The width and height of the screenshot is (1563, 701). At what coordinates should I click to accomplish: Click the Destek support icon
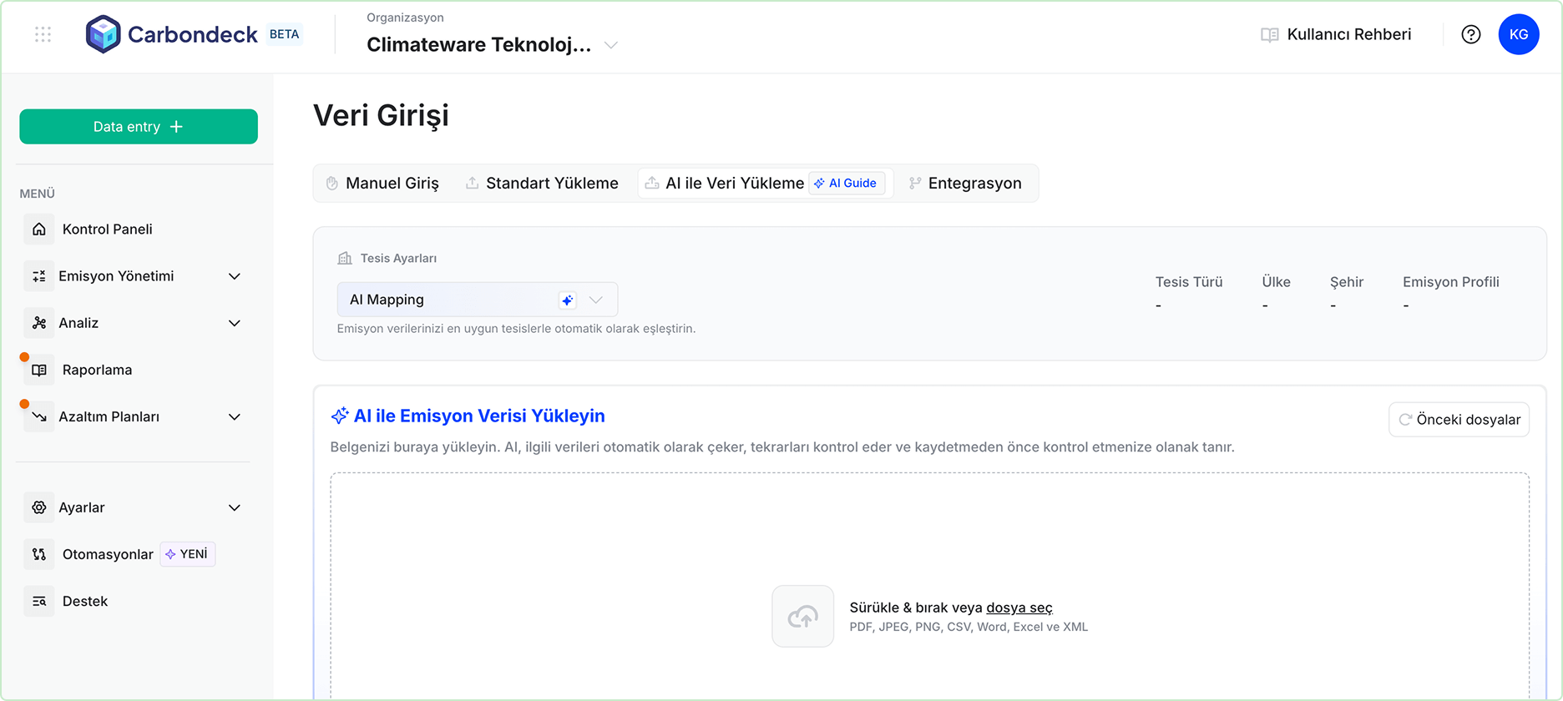pos(39,601)
